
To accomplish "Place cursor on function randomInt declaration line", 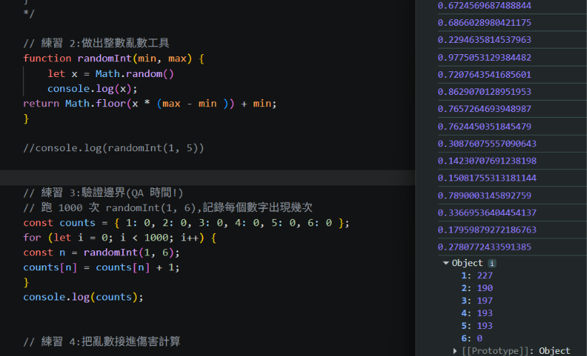I will [x=114, y=59].
